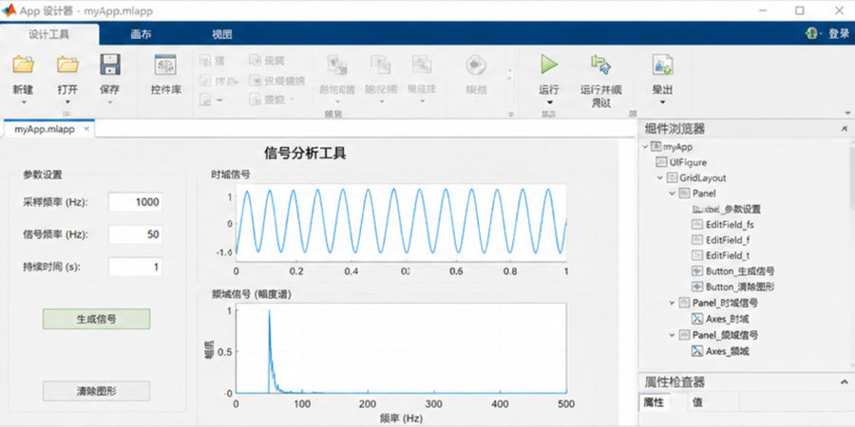Switch to the 设计工具 ribbon tab
The width and height of the screenshot is (855, 427).
click(x=49, y=34)
